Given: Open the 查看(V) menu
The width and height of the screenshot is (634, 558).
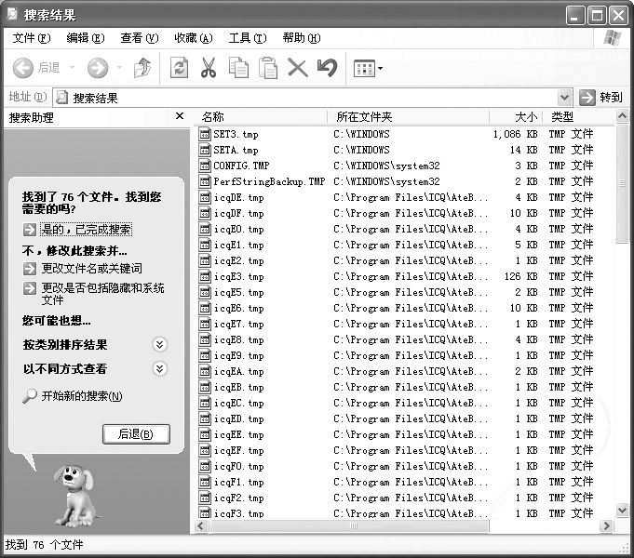Looking at the screenshot, I should click(139, 38).
